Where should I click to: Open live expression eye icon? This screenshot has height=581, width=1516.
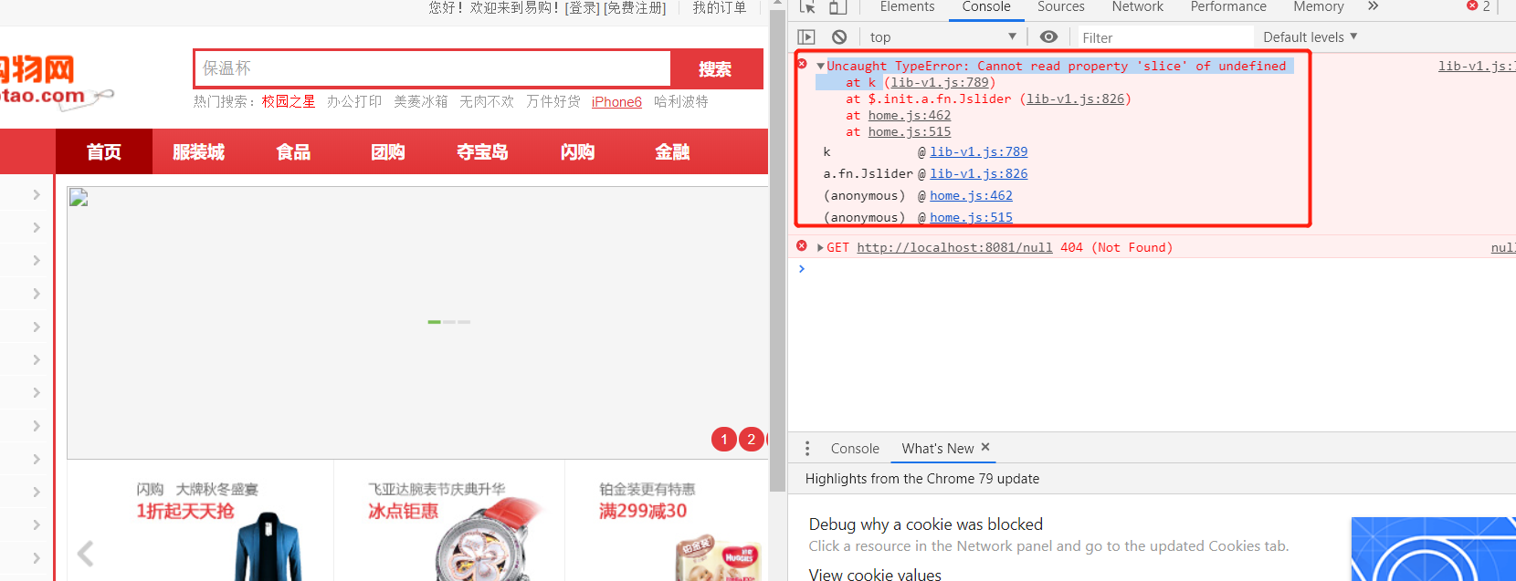tap(1049, 36)
